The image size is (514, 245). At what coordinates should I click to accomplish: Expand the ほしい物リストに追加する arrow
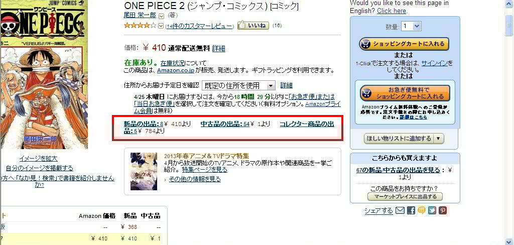point(439,139)
